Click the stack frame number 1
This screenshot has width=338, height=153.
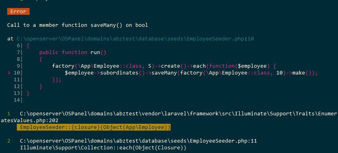pyautogui.click(x=9, y=114)
